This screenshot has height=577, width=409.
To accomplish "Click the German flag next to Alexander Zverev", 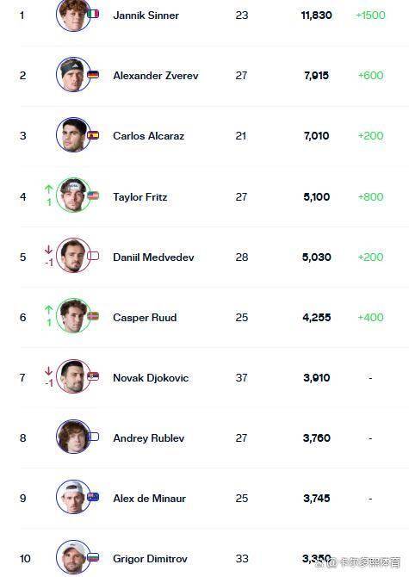I will pyautogui.click(x=93, y=75).
